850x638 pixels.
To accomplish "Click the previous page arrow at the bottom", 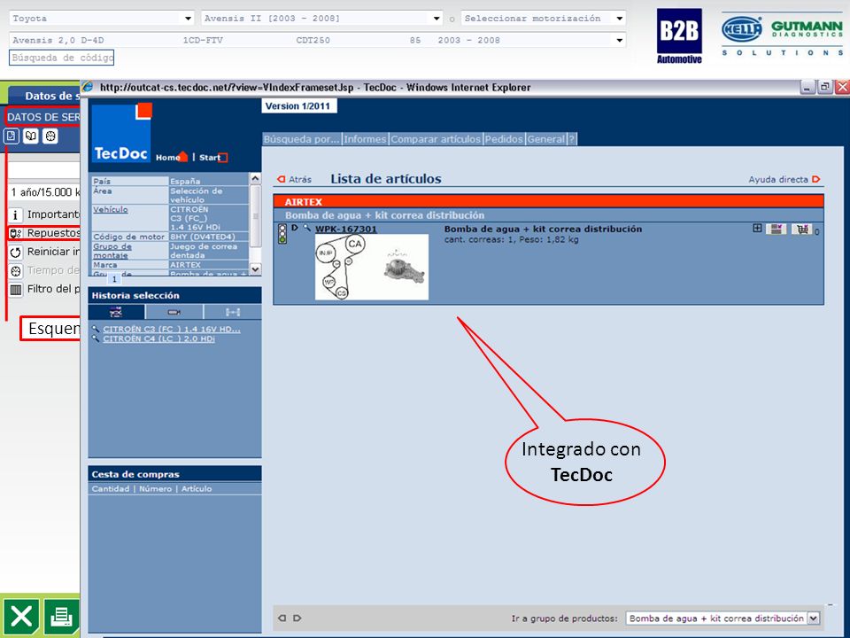I will pos(282,618).
